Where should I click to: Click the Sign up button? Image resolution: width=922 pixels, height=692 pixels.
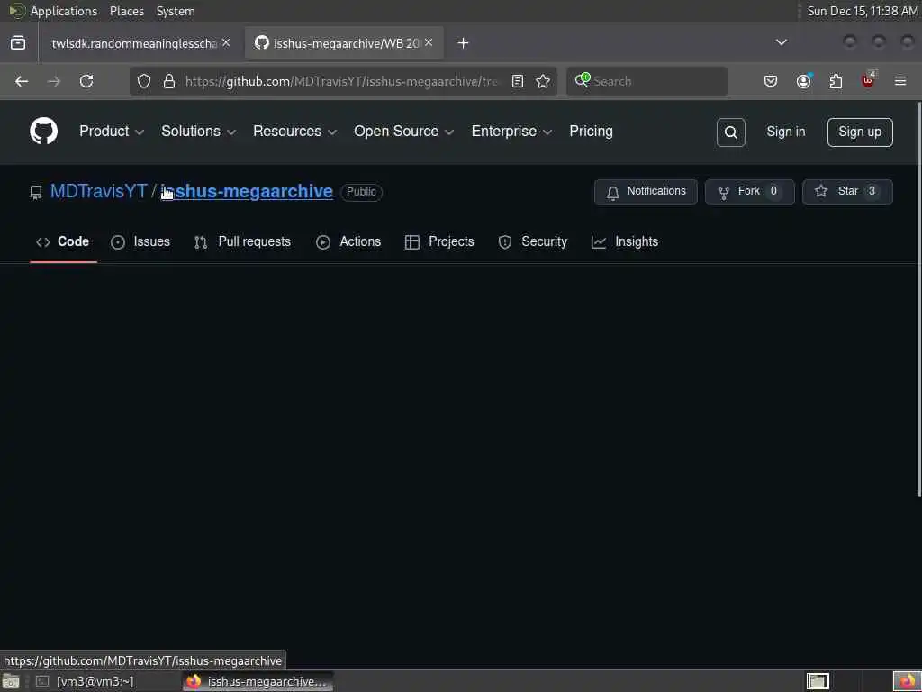pos(860,132)
